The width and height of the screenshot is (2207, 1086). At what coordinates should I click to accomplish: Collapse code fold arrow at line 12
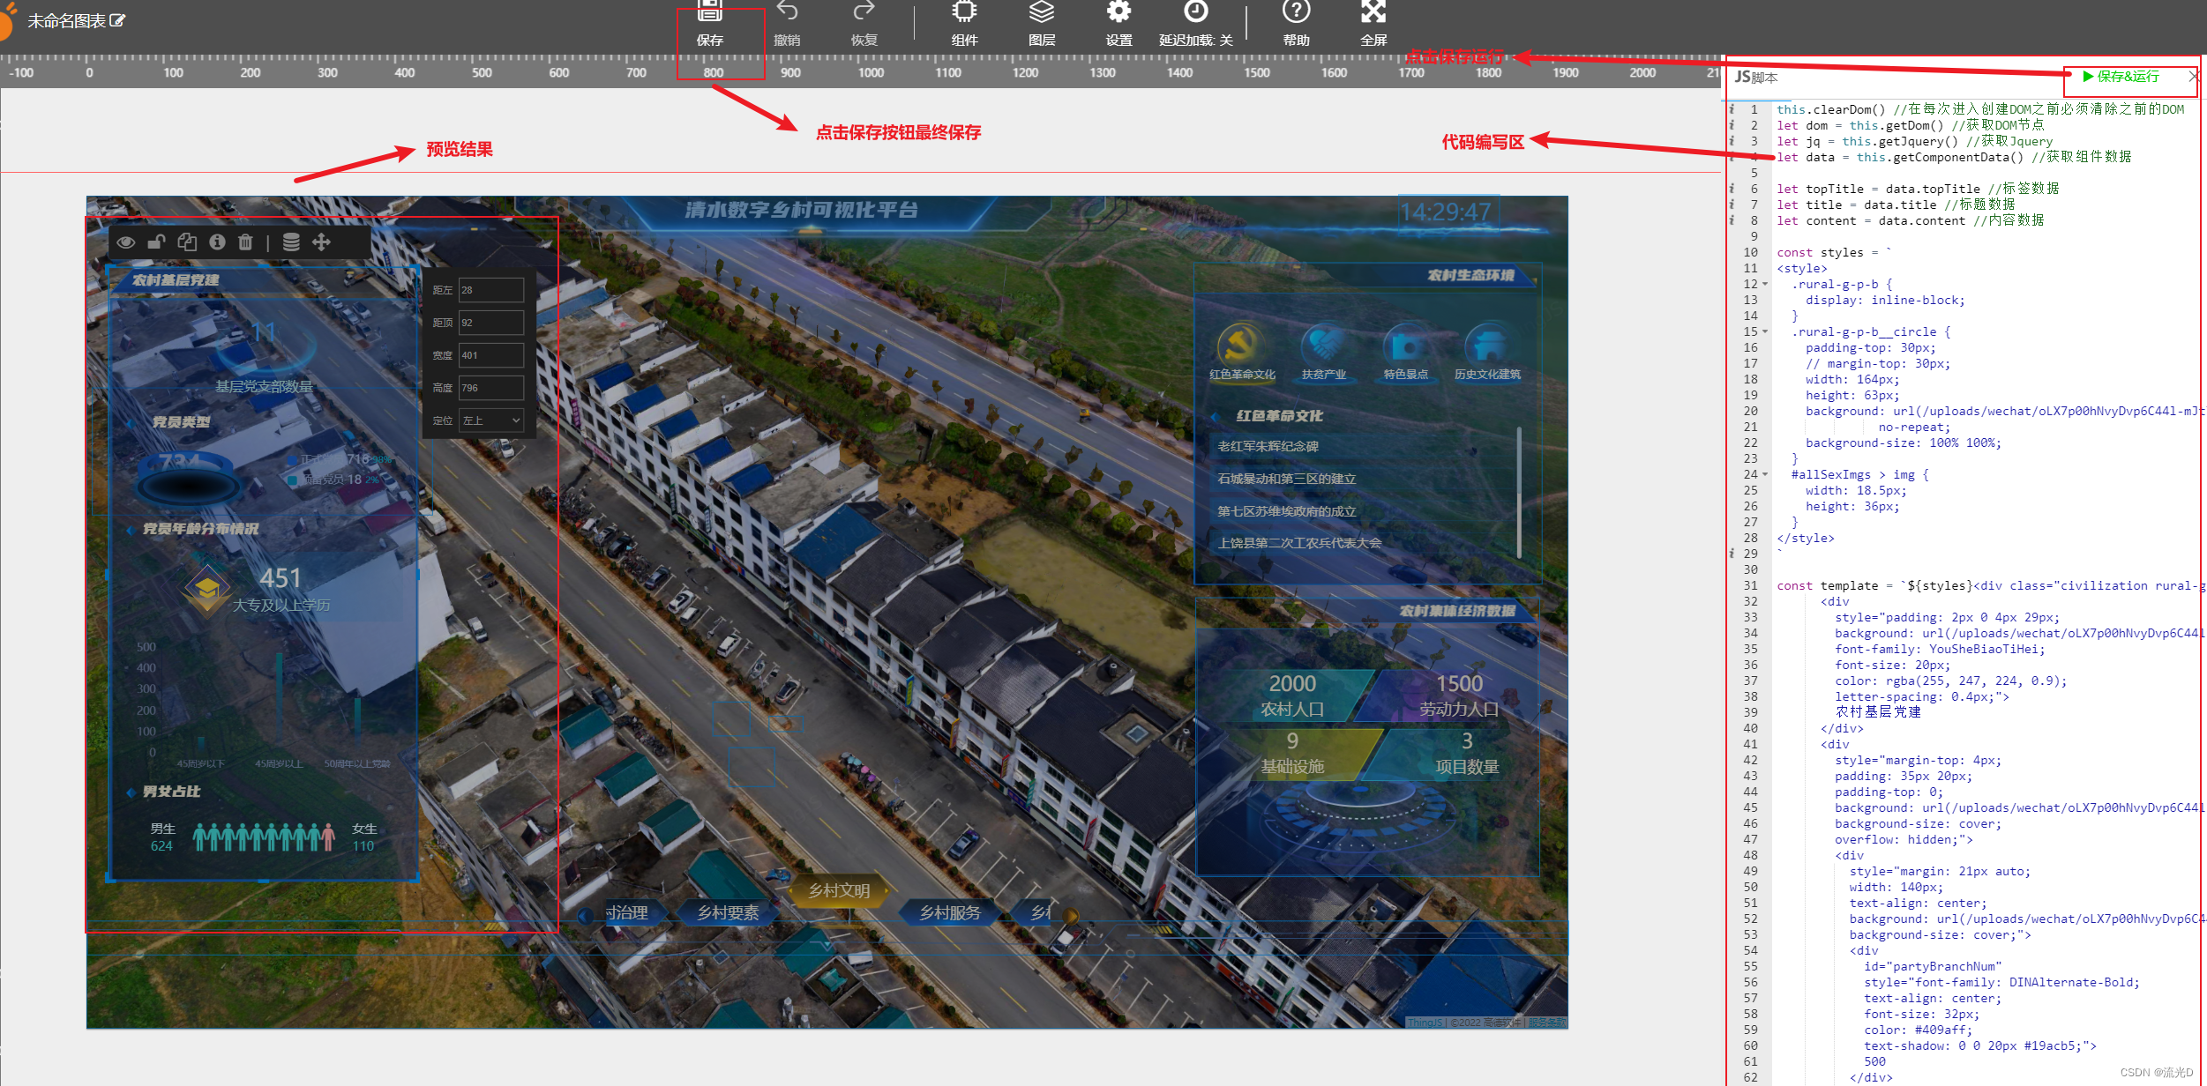(x=1765, y=284)
